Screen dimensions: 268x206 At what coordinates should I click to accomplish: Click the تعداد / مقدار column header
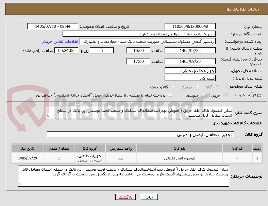pos(59,149)
